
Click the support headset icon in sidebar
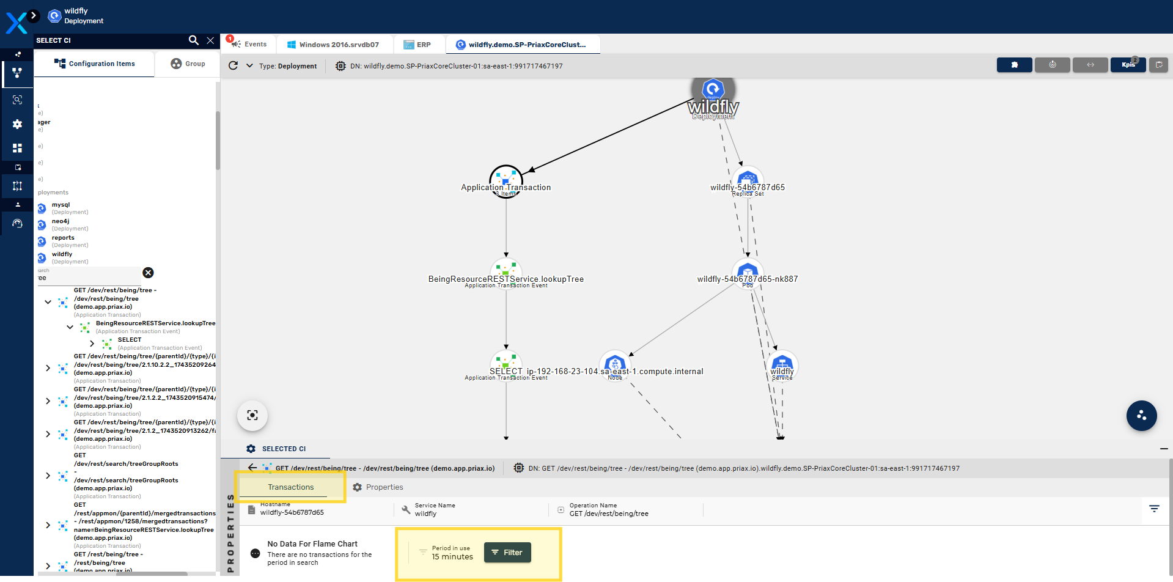[x=17, y=224]
